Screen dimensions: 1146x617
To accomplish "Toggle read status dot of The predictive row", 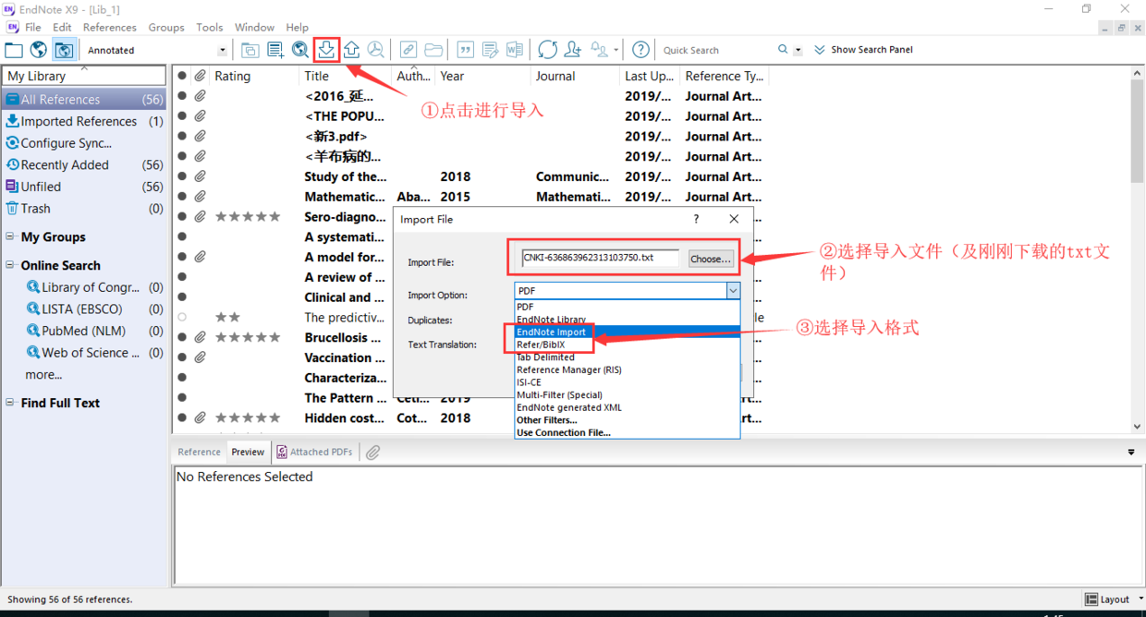I will [182, 317].
